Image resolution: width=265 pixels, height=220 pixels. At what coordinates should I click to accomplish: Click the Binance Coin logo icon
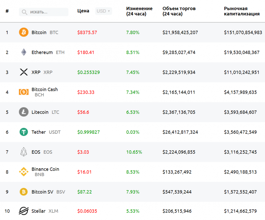[x=24, y=172]
